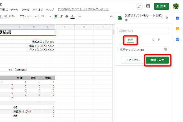
Task: Click the 数量 header cell
Action: tap(34, 78)
